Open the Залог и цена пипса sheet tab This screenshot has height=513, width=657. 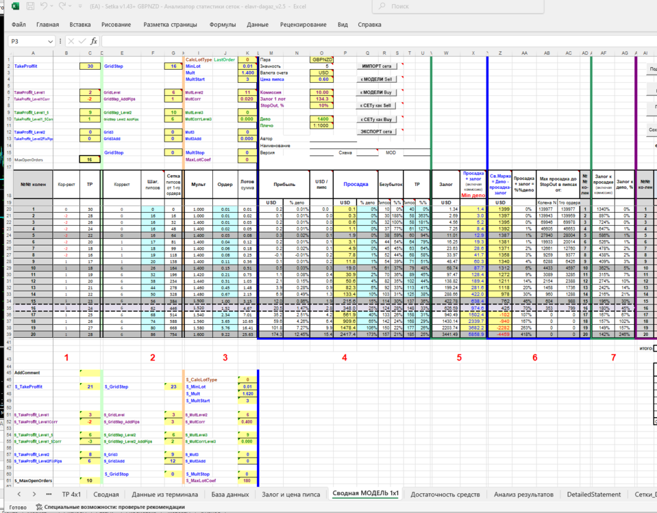pyautogui.click(x=290, y=494)
